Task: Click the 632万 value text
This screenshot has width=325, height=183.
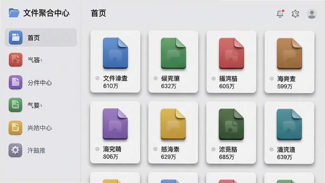Action: (x=169, y=86)
